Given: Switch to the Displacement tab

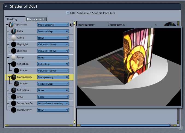Looking at the screenshot, I should (x=36, y=19).
